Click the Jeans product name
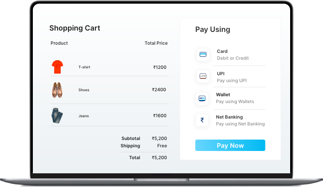 [x=83, y=116]
